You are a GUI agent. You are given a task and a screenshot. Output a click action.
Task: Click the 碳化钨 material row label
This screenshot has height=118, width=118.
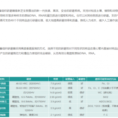pos(4,93)
